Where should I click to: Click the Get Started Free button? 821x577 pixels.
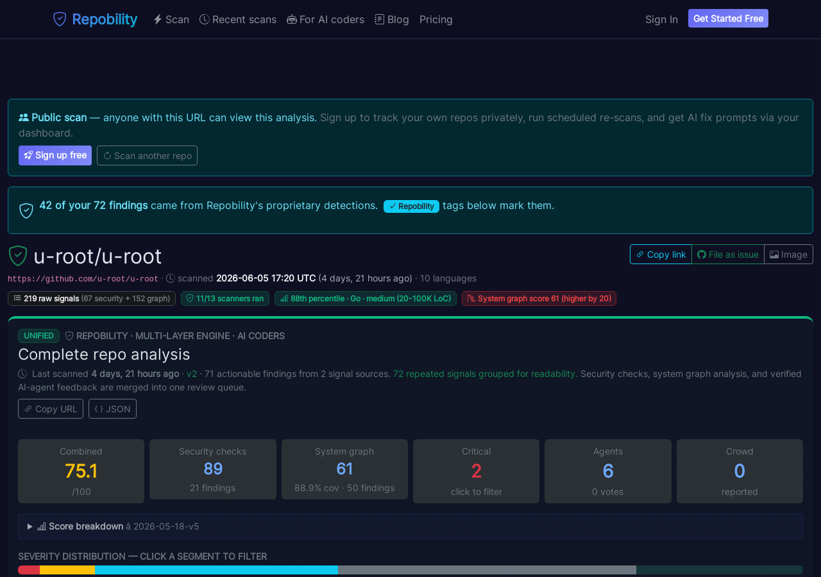point(728,19)
